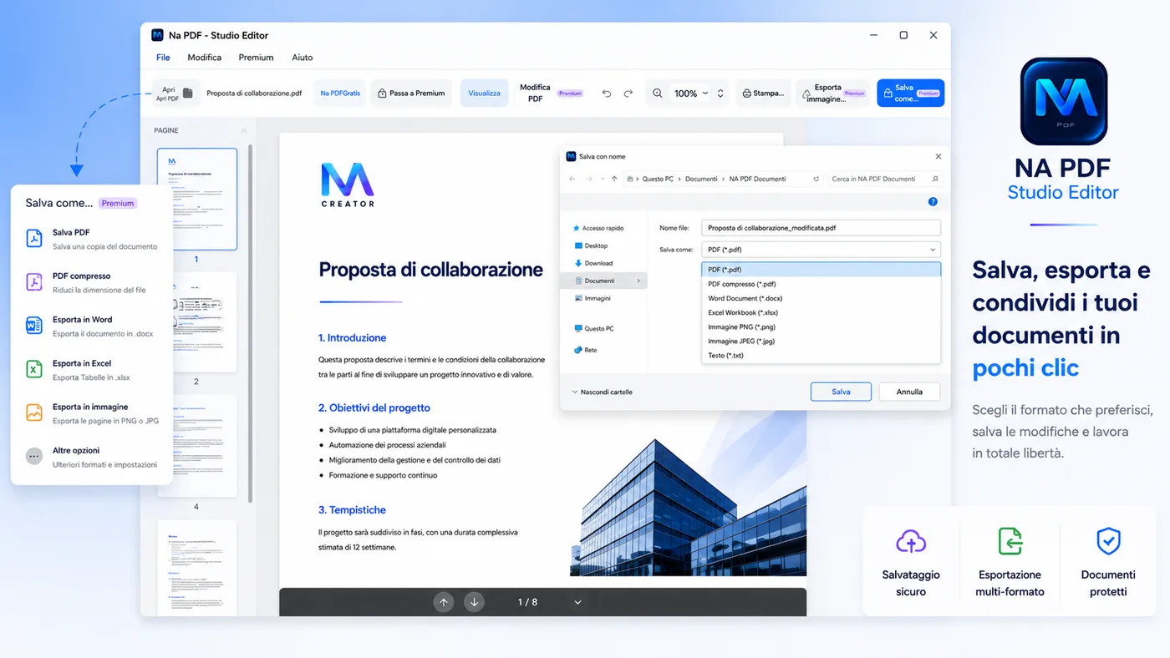Viewport: 1170px width, 658px height.
Task: Choose Salva PDF in the Salva come panel
Action: 92,239
